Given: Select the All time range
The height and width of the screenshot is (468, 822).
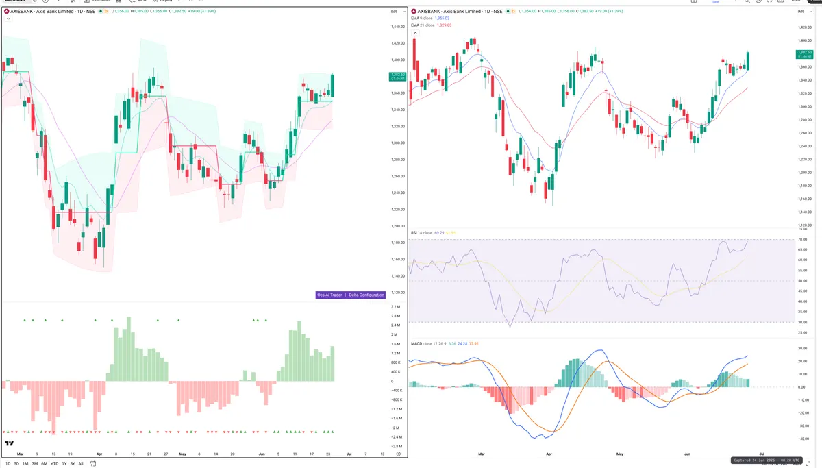Looking at the screenshot, I should pos(81,463).
